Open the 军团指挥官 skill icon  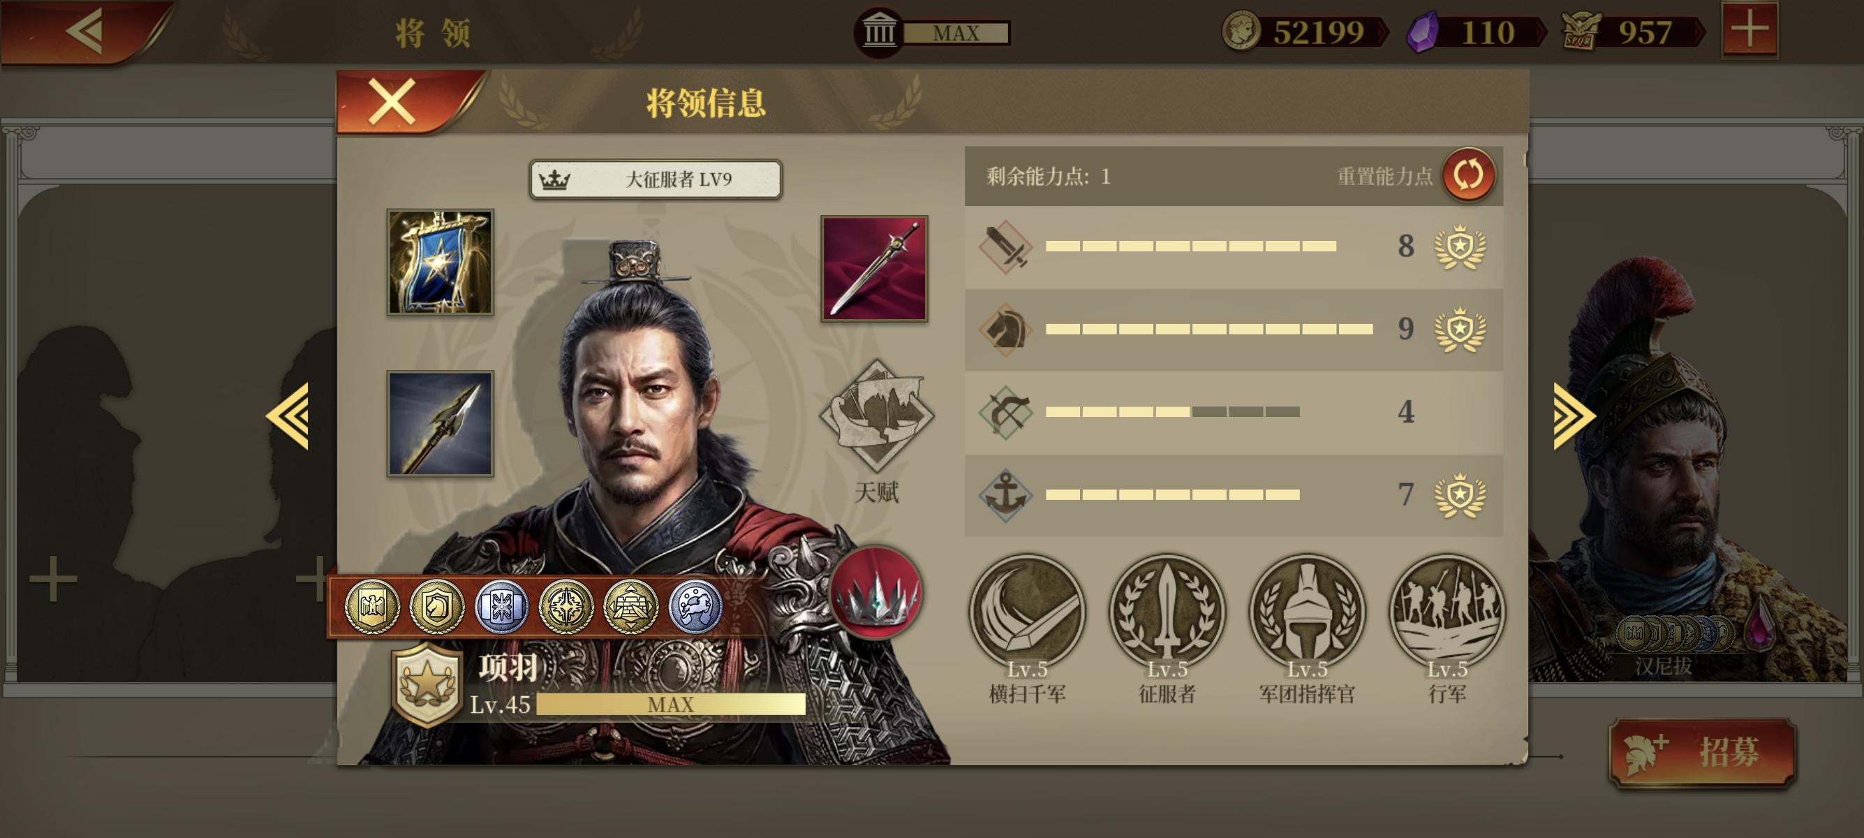(1307, 613)
